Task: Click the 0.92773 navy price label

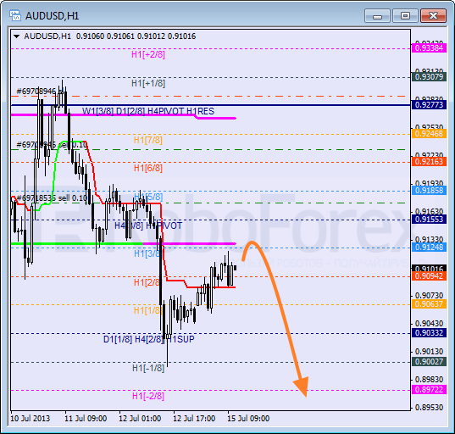Action: 429,105
